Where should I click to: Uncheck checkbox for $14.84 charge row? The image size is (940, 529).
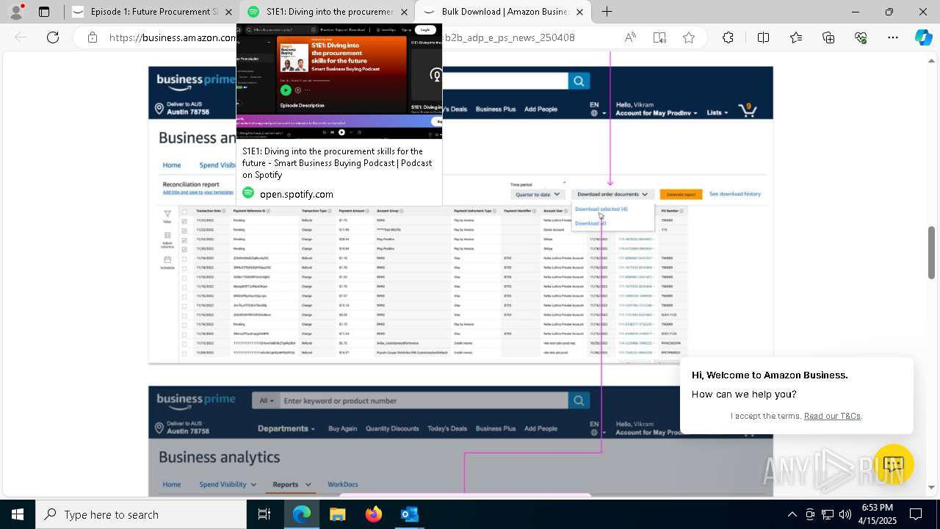tap(184, 249)
